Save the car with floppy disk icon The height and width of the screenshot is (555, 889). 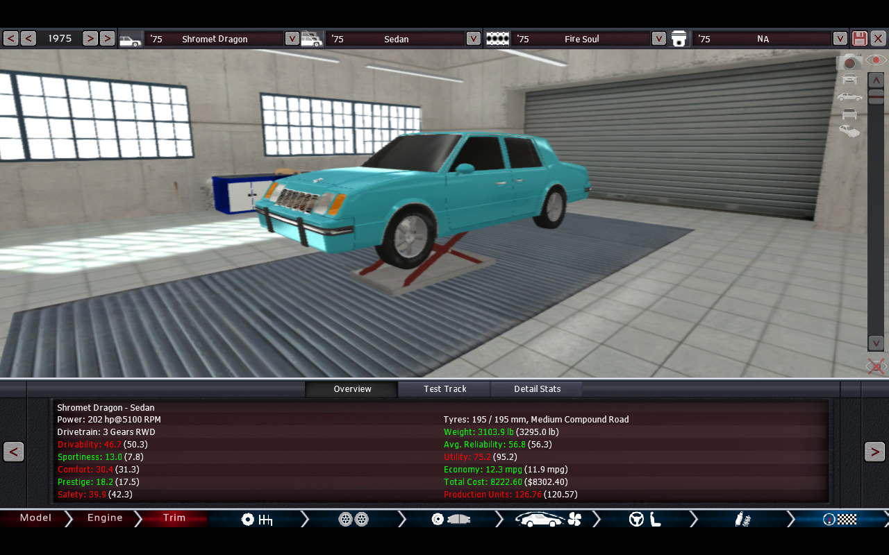tap(860, 38)
